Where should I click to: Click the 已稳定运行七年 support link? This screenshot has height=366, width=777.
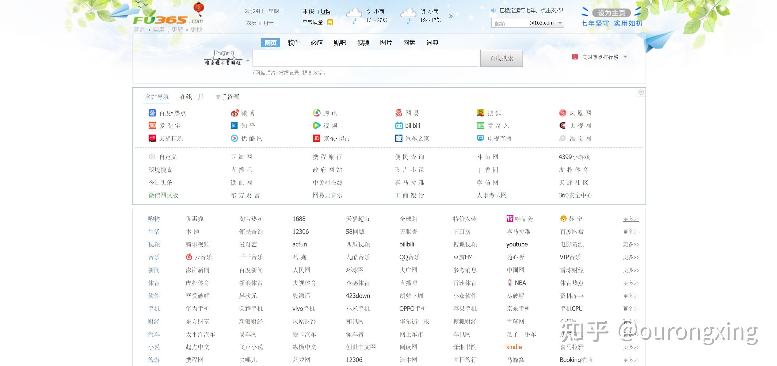(531, 10)
